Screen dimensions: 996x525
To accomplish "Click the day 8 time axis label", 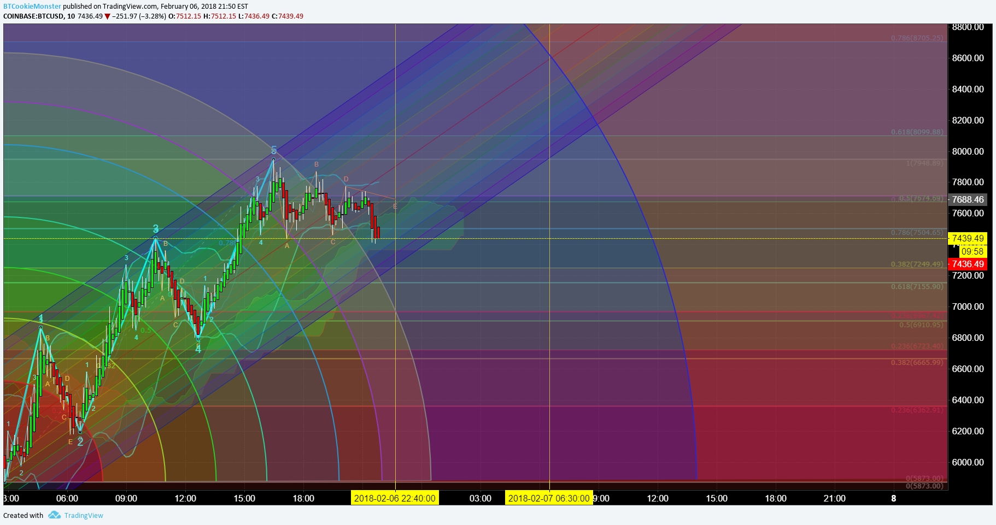I will coord(894,498).
